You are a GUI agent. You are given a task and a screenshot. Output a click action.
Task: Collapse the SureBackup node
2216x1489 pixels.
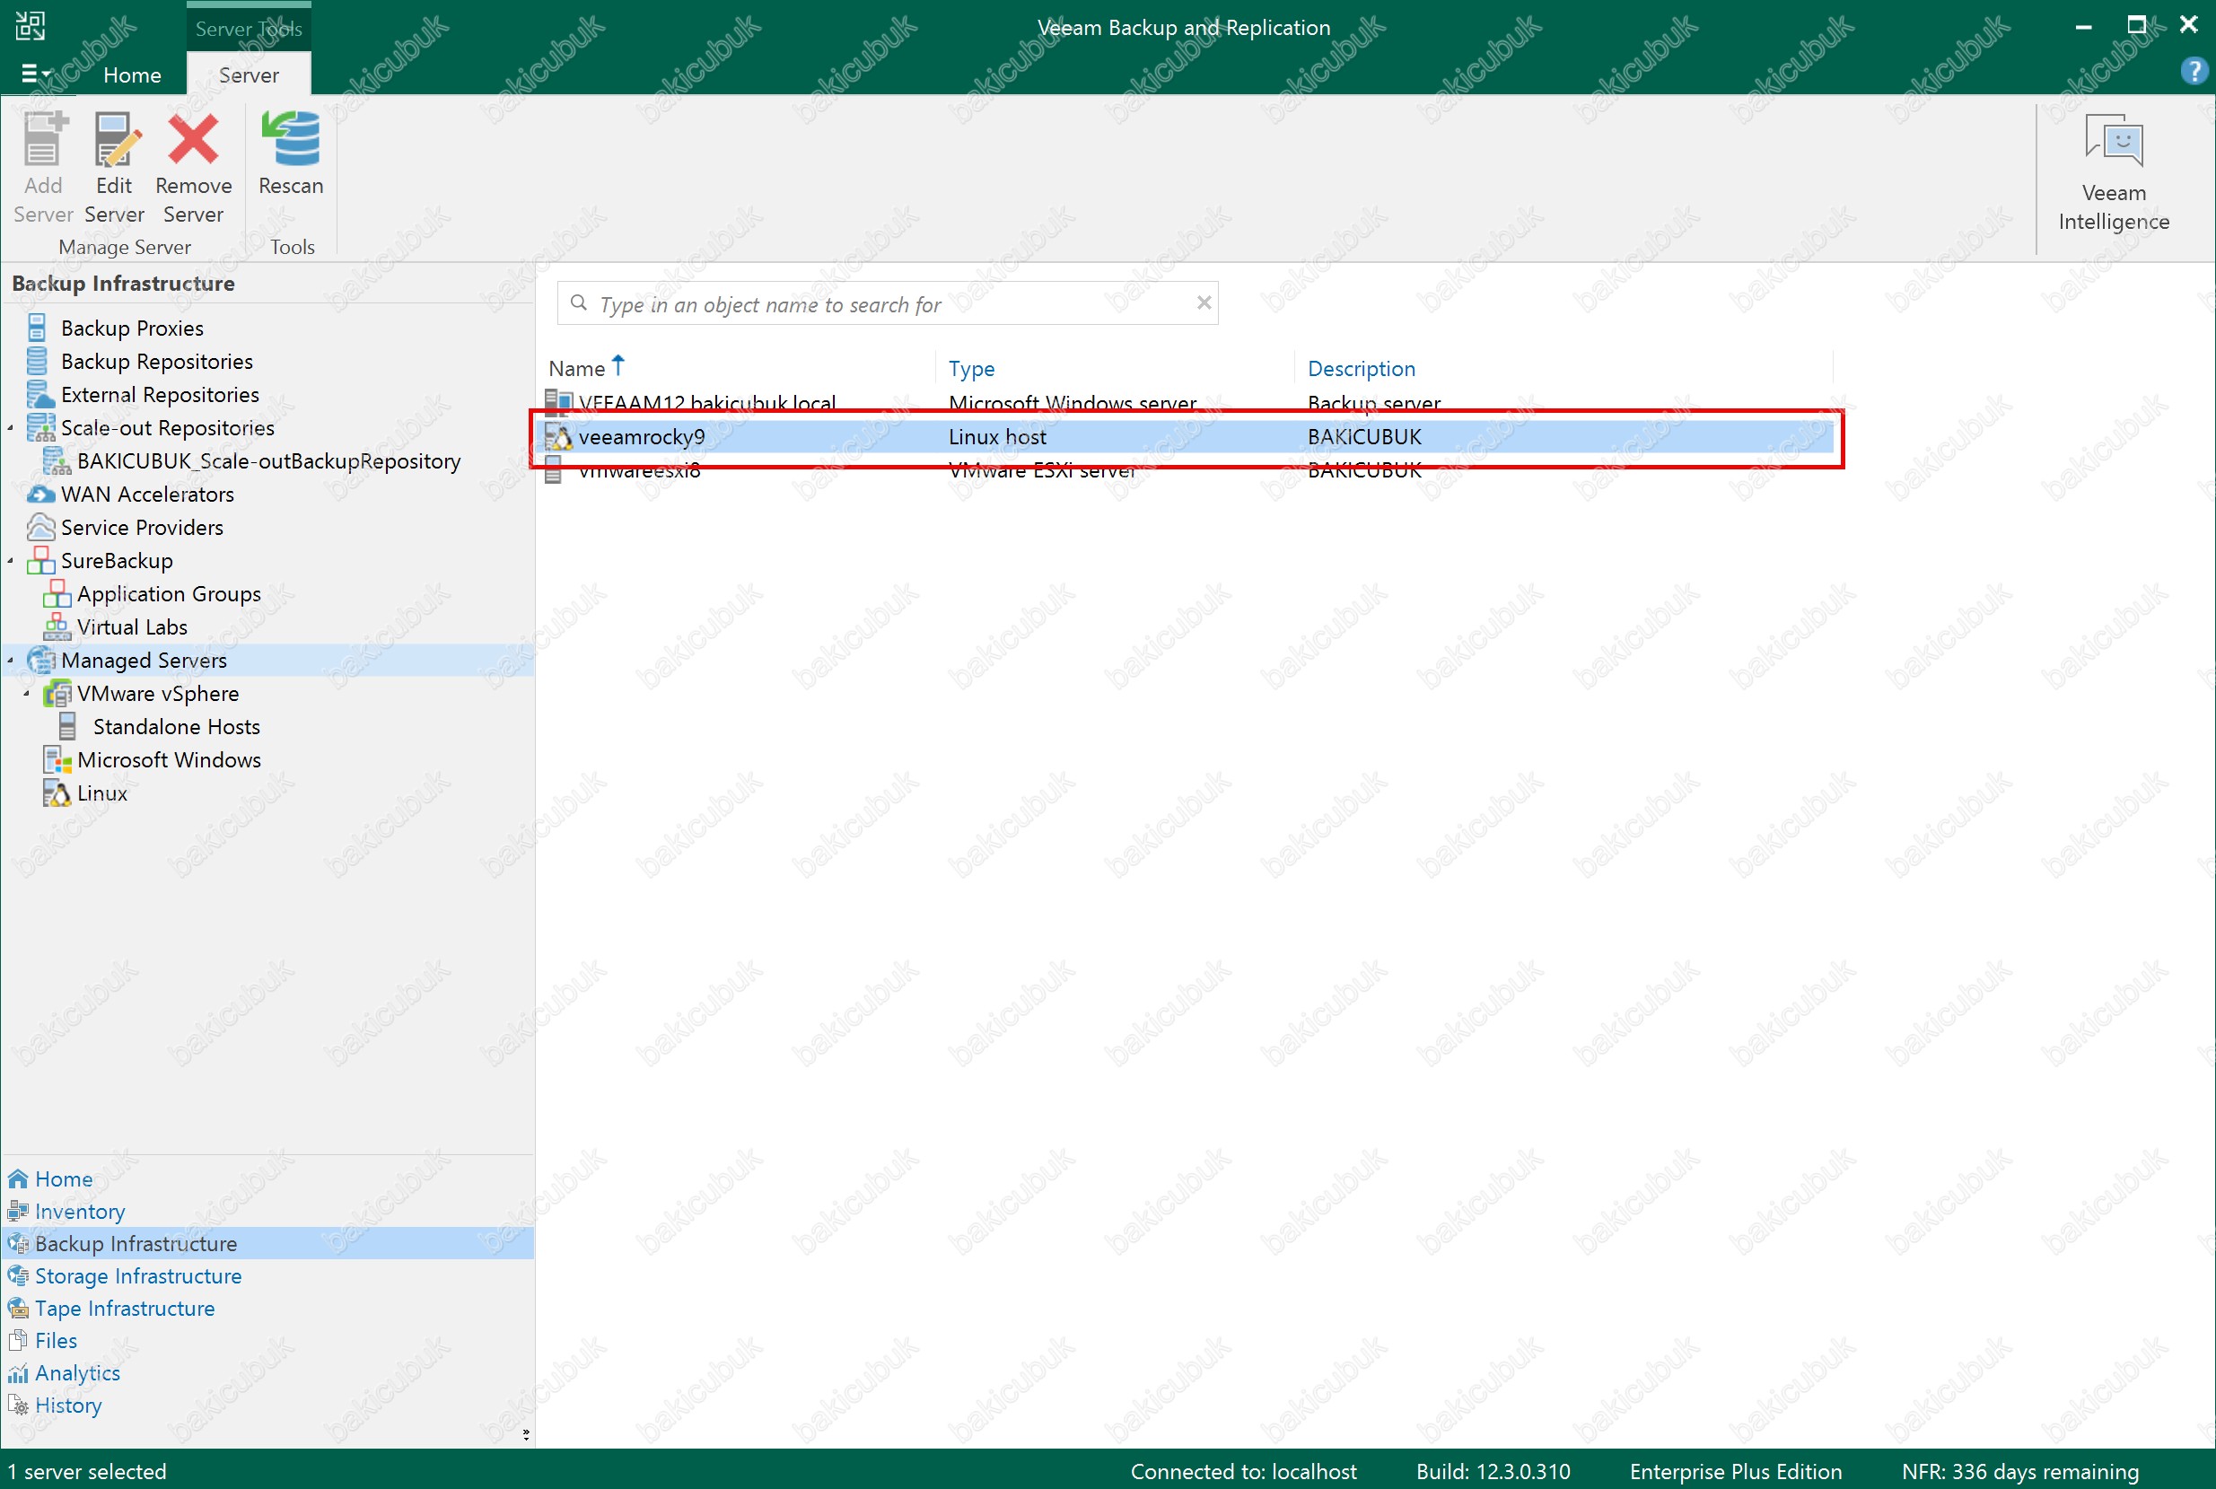[11, 561]
